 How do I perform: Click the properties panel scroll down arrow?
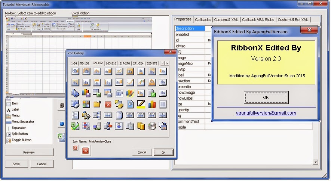pyautogui.click(x=316, y=162)
